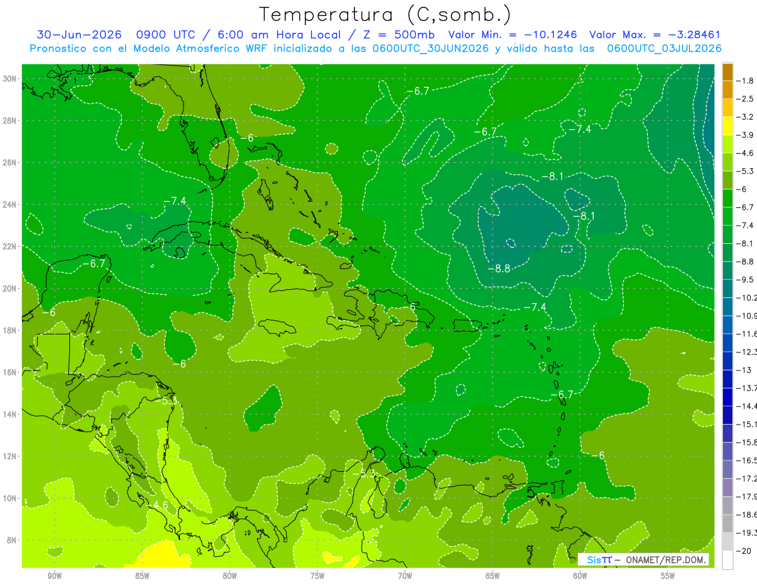Click the '-2.5' colorbar scale label
Screen dimensions: 757x584
(745, 99)
